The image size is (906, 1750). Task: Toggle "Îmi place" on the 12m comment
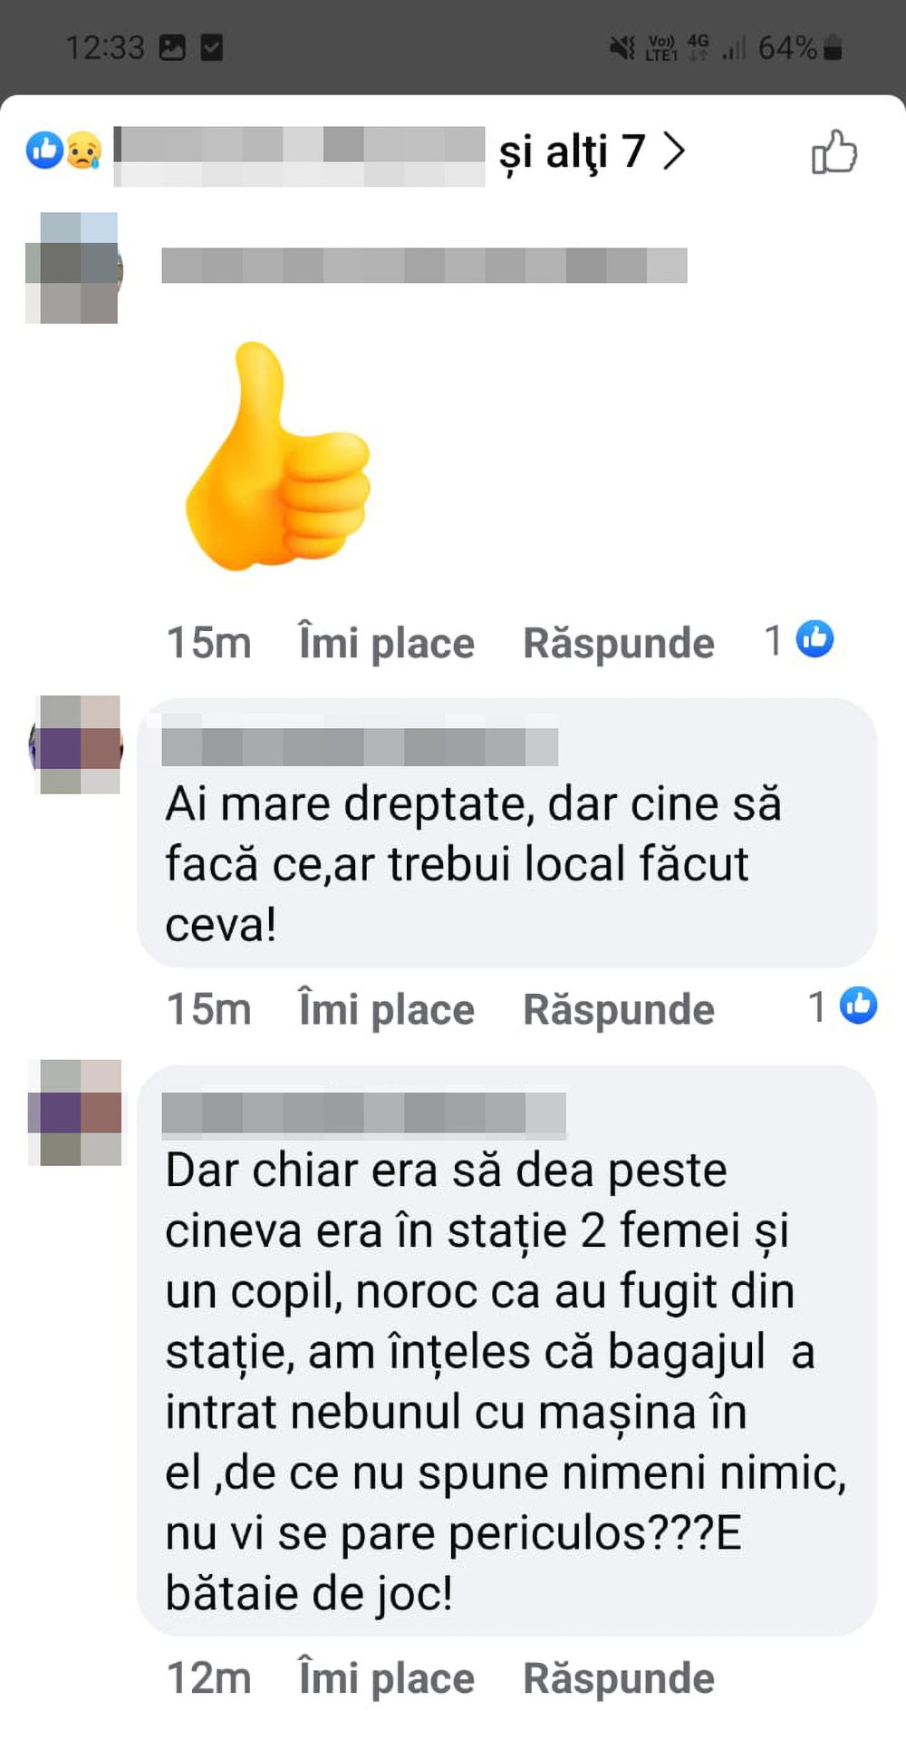coord(386,1678)
